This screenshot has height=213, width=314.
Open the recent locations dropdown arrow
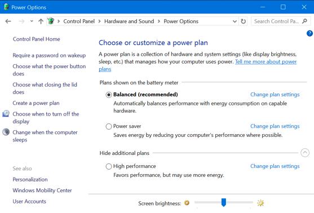pyautogui.click(x=32, y=21)
